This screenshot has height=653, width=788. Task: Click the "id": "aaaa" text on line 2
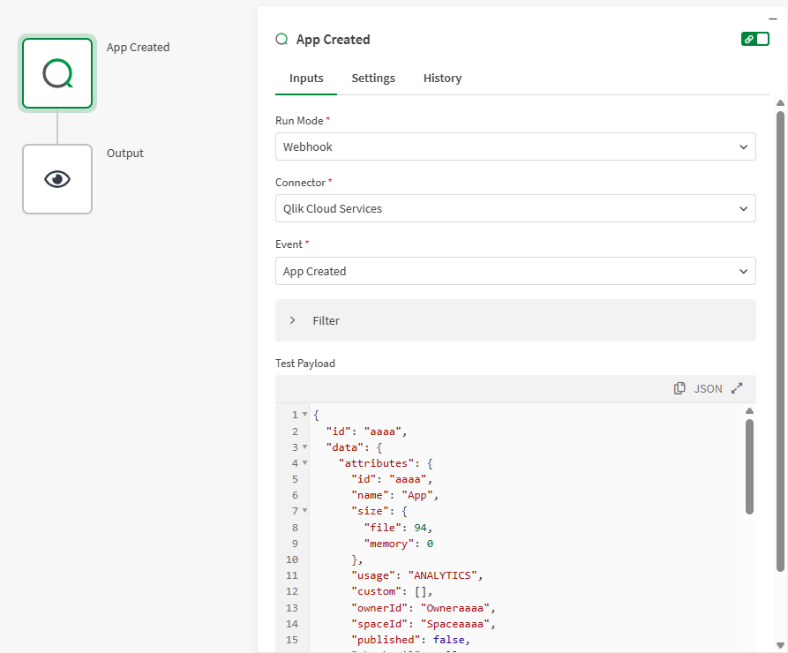click(x=366, y=432)
